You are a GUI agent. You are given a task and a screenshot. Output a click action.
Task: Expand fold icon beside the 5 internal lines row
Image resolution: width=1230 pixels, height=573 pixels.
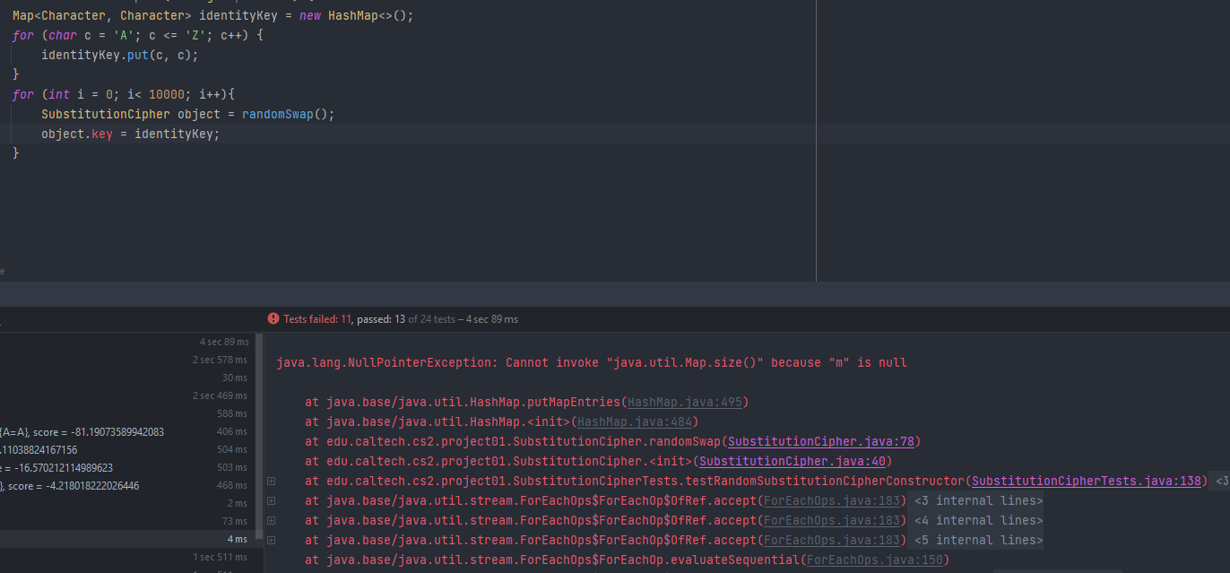pyautogui.click(x=271, y=541)
